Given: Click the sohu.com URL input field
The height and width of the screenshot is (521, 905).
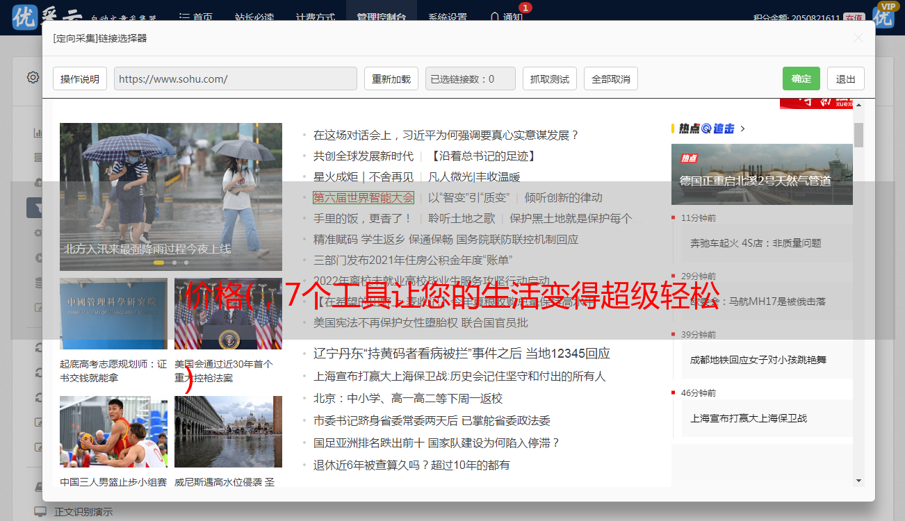Looking at the screenshot, I should coord(235,79).
